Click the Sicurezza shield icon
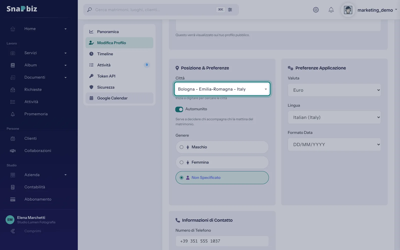The image size is (400, 250). 91,87
